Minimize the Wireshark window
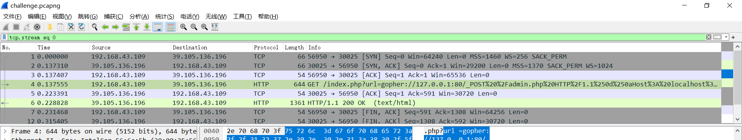The height and width of the screenshot is (140, 742). coord(684,5)
